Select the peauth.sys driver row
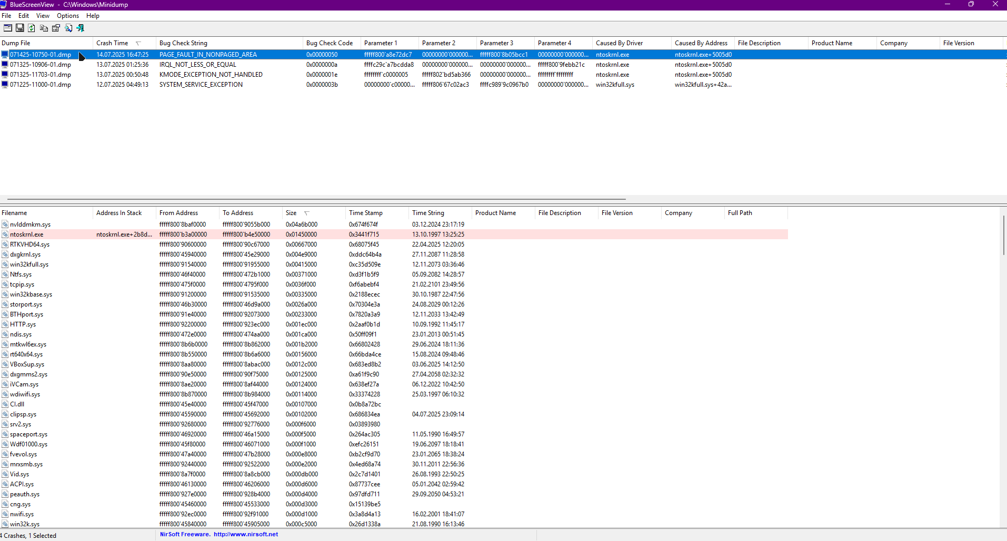 [394, 494]
